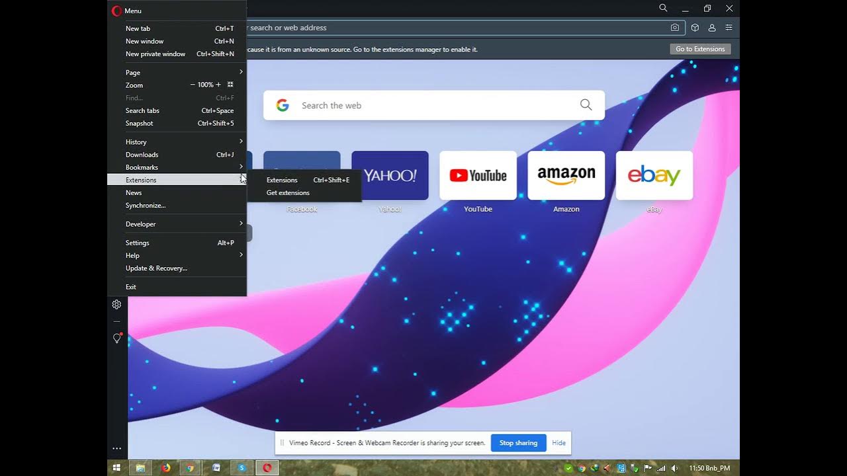Open Settings from the menu
This screenshot has height=476, width=847.
click(177, 243)
